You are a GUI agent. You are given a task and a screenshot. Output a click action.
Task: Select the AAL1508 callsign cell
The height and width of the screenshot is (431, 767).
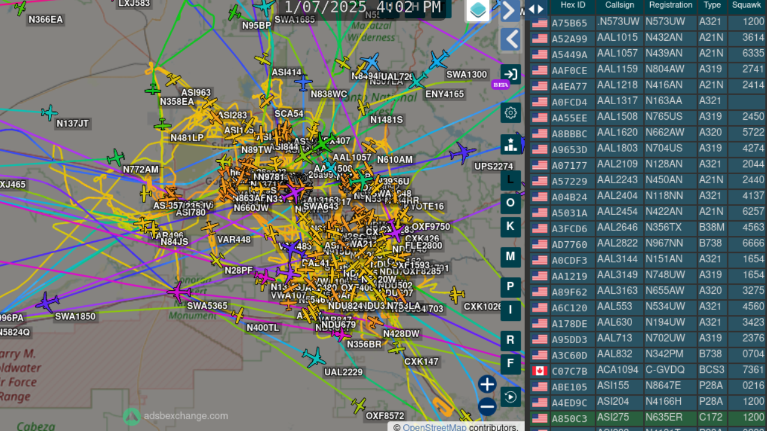620,117
